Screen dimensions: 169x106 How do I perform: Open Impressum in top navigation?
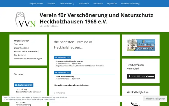click(112, 4)
